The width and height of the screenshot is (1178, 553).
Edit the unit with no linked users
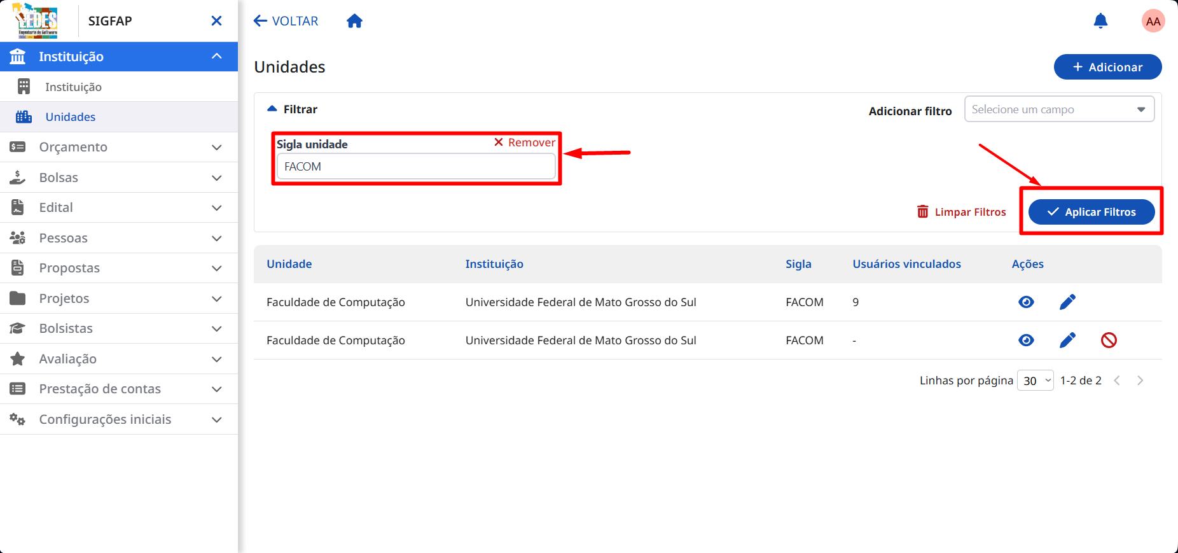coord(1067,340)
